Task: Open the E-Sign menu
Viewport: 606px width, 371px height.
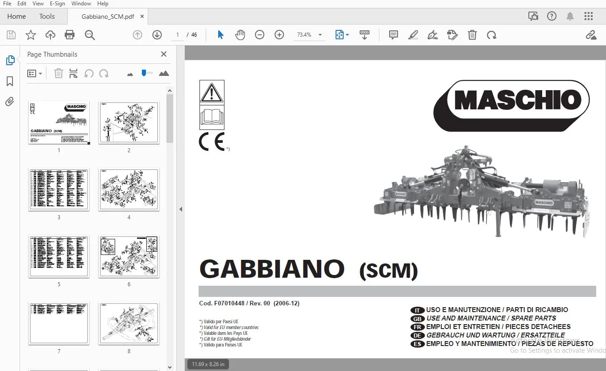Action: pyautogui.click(x=58, y=4)
